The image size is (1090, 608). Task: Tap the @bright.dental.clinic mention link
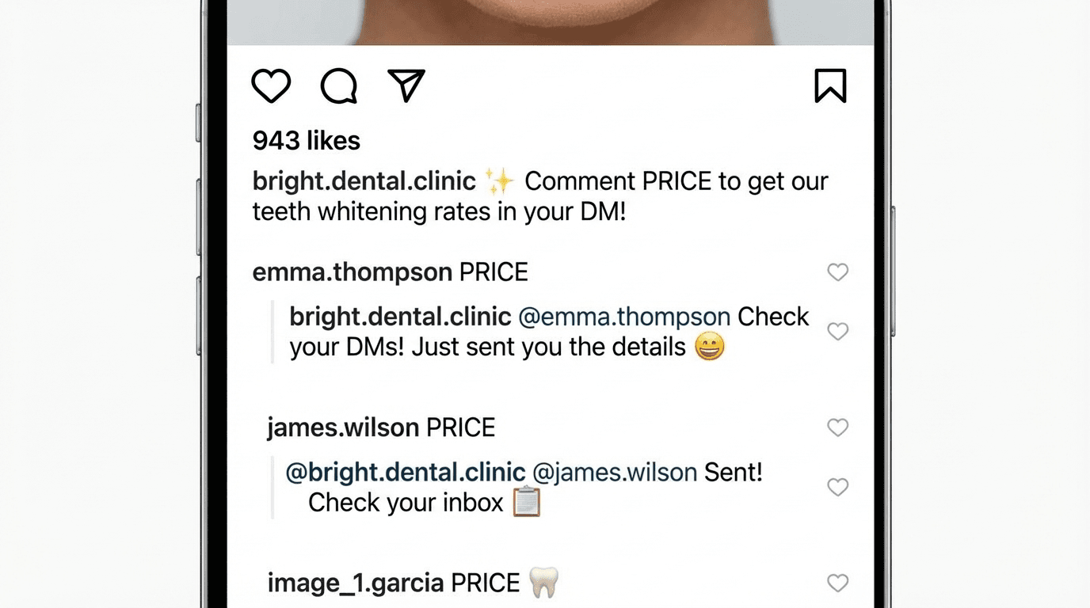[x=405, y=473]
